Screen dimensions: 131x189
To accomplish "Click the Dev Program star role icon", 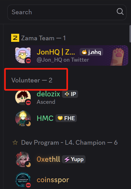I will [x=15, y=143].
